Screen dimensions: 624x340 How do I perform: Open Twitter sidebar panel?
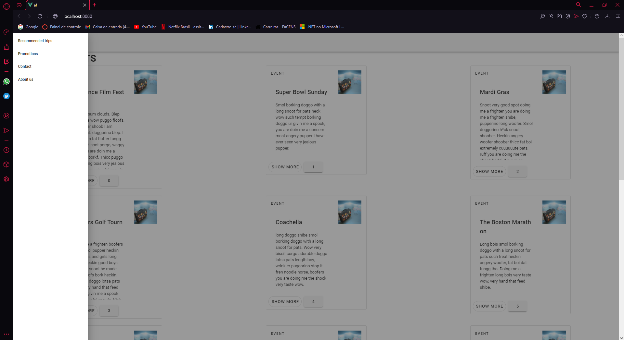(6, 96)
